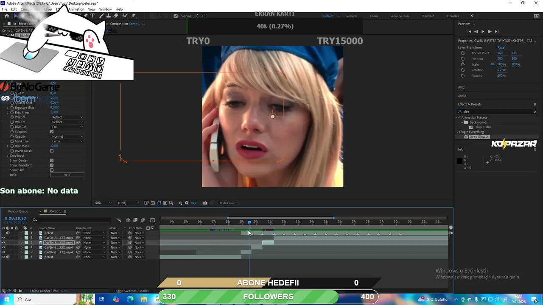The image size is (543, 305).
Task: Take a snapshot with camera icon
Action: point(205,203)
